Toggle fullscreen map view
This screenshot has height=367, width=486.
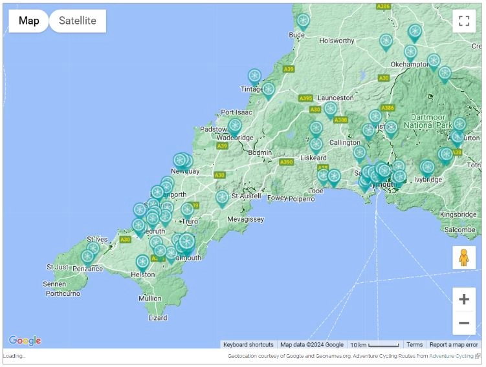point(464,21)
